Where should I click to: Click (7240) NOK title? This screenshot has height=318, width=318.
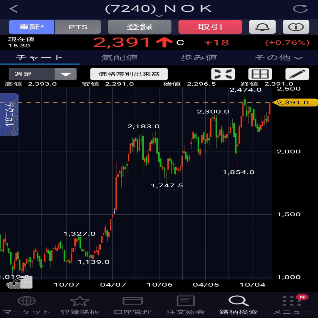(x=158, y=9)
